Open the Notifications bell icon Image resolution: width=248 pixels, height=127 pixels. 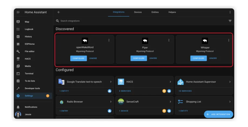pyautogui.click(x=18, y=107)
